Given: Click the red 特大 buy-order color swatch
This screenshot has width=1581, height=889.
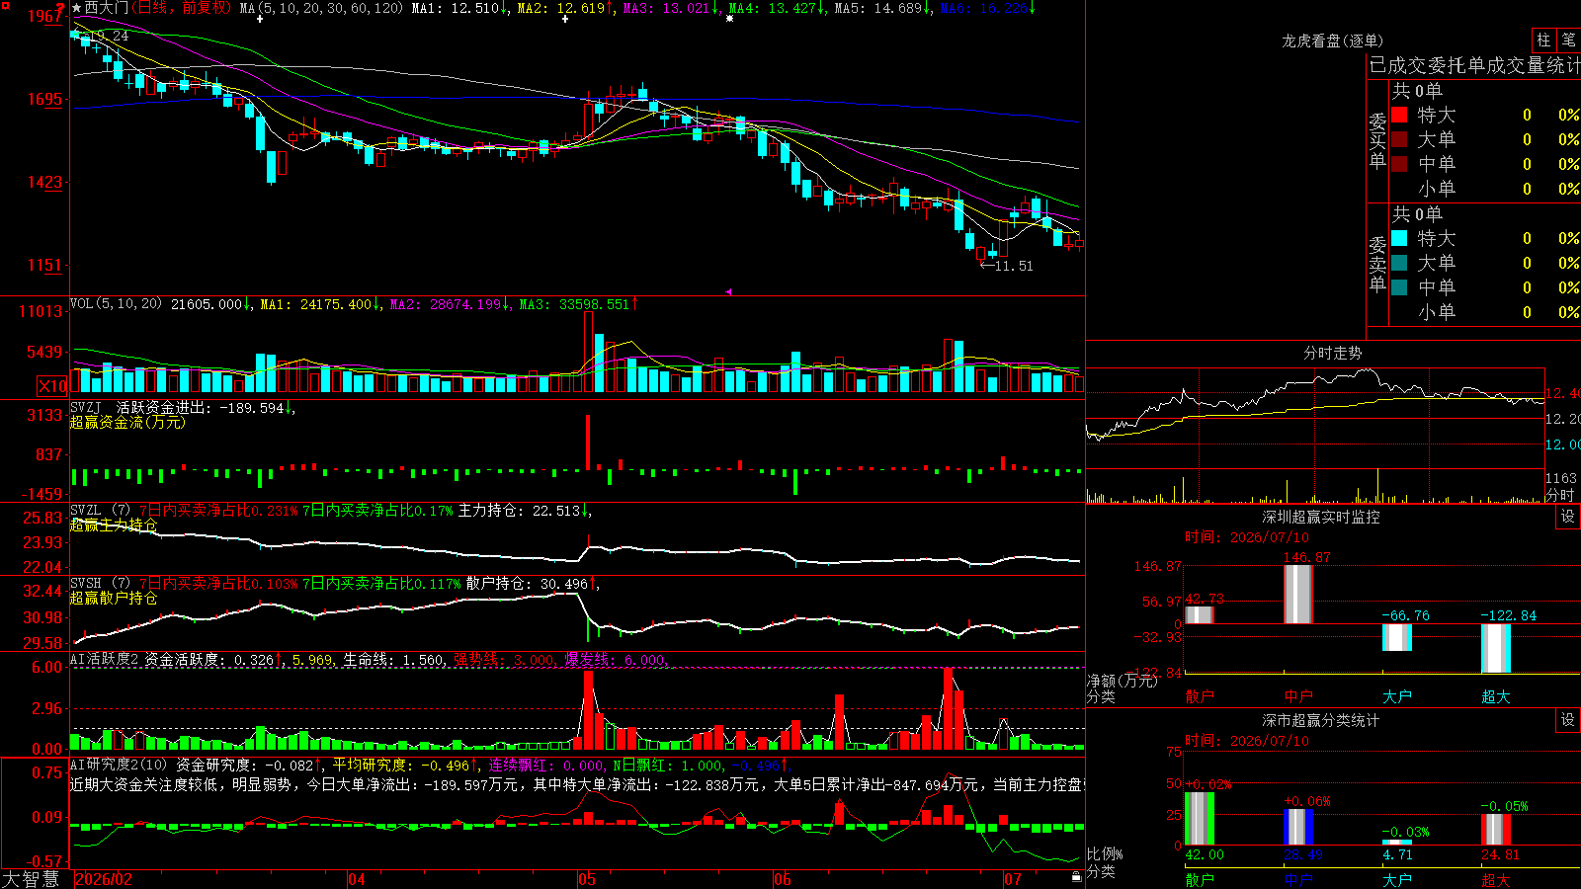Looking at the screenshot, I should click(1399, 115).
